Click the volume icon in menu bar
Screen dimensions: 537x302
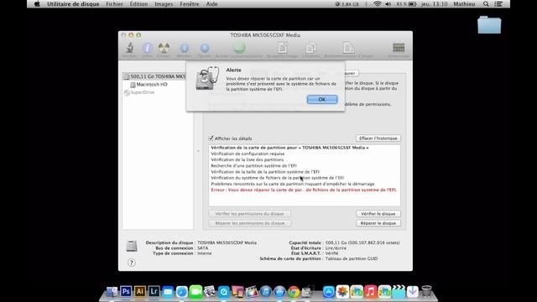coord(388,4)
